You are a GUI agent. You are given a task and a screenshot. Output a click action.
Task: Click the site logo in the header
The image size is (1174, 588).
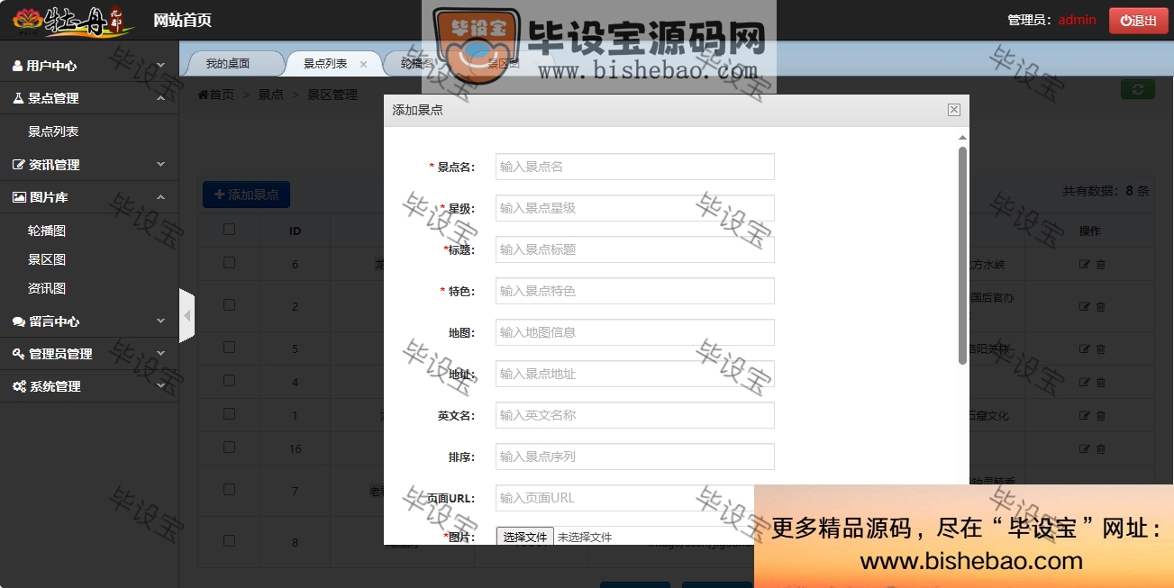point(74,21)
